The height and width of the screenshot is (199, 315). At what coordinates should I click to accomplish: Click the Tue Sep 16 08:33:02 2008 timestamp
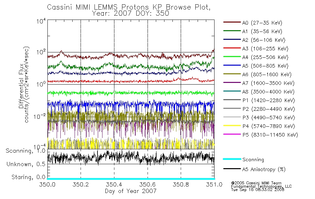click(x=258, y=190)
